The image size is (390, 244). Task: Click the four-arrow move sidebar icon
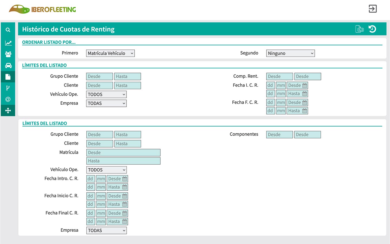8,110
